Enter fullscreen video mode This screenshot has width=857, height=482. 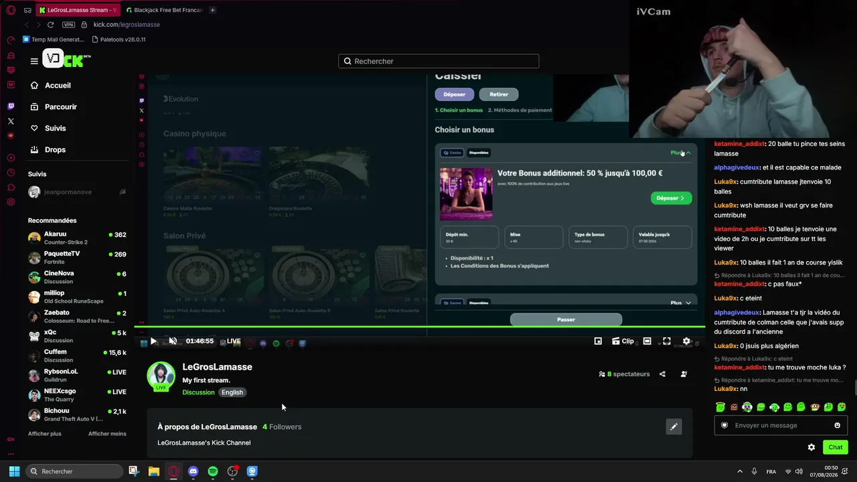667,341
